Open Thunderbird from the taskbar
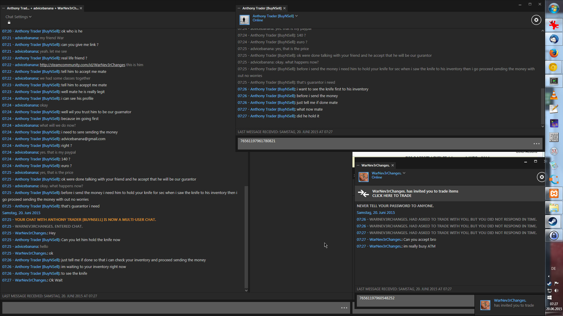This screenshot has width=563, height=316. coord(554,39)
